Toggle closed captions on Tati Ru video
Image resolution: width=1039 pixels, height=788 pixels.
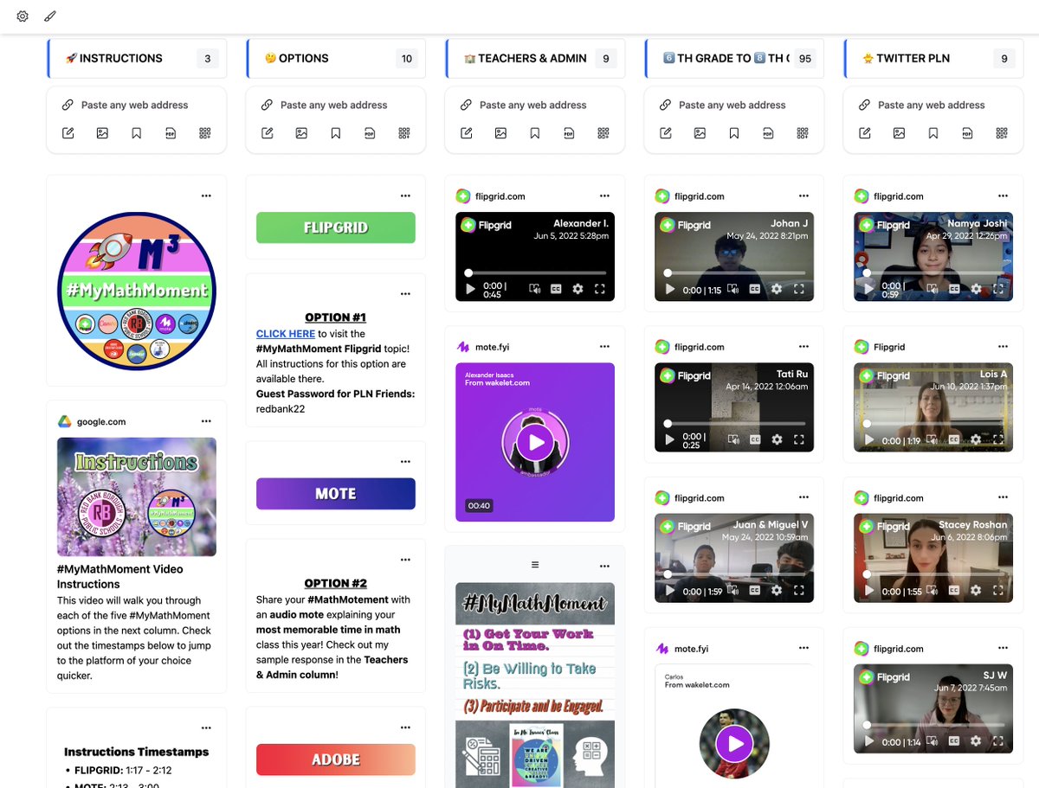click(x=755, y=439)
